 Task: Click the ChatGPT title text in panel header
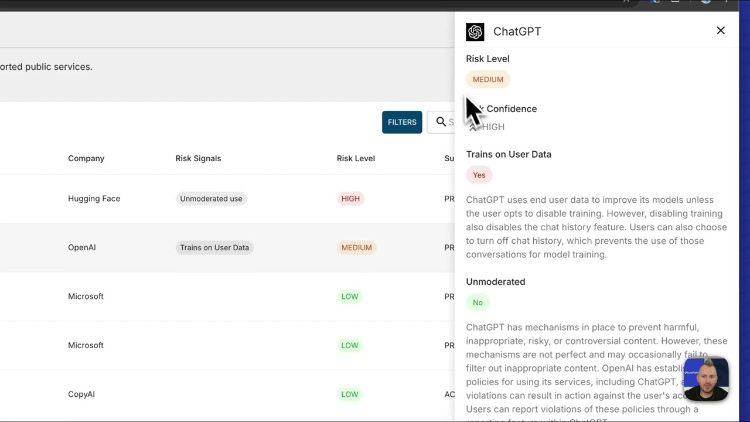pos(517,32)
